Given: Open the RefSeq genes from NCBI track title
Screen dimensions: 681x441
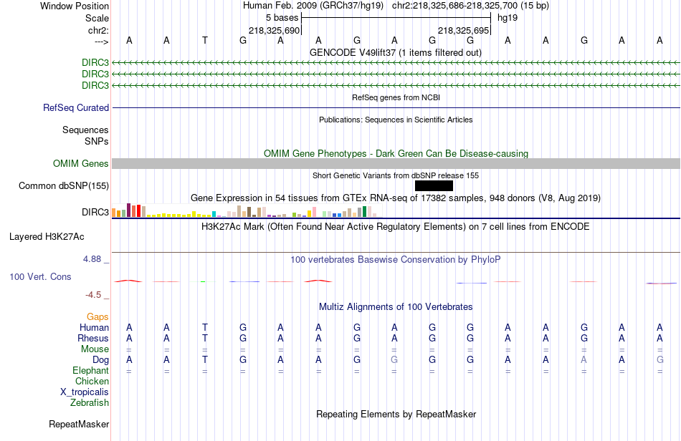Looking at the screenshot, I should pos(396,97).
